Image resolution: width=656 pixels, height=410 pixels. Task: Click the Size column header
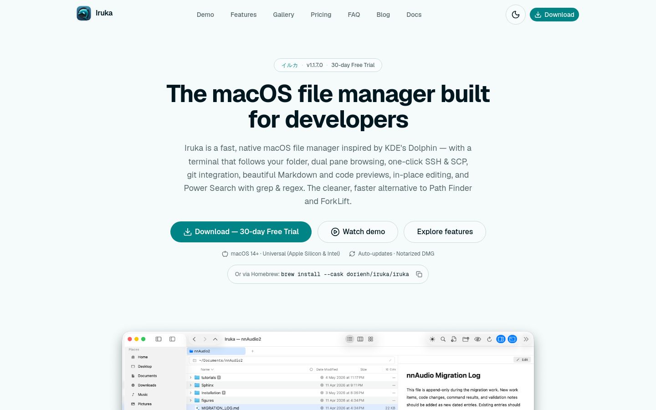click(364, 369)
